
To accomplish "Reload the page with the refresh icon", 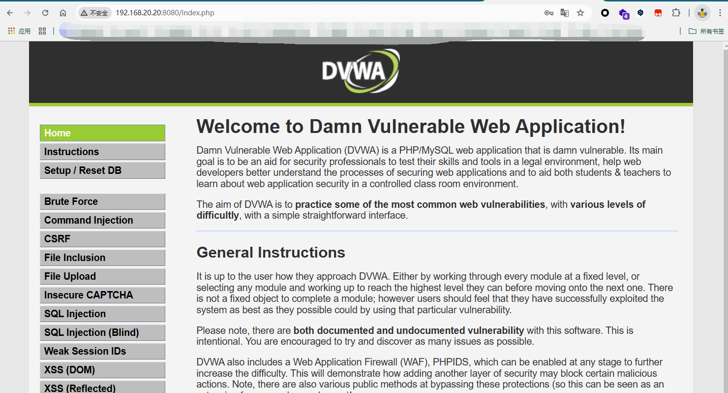I will 45,13.
